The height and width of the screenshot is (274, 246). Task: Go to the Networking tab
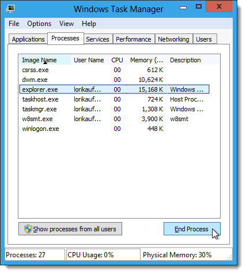coord(173,39)
